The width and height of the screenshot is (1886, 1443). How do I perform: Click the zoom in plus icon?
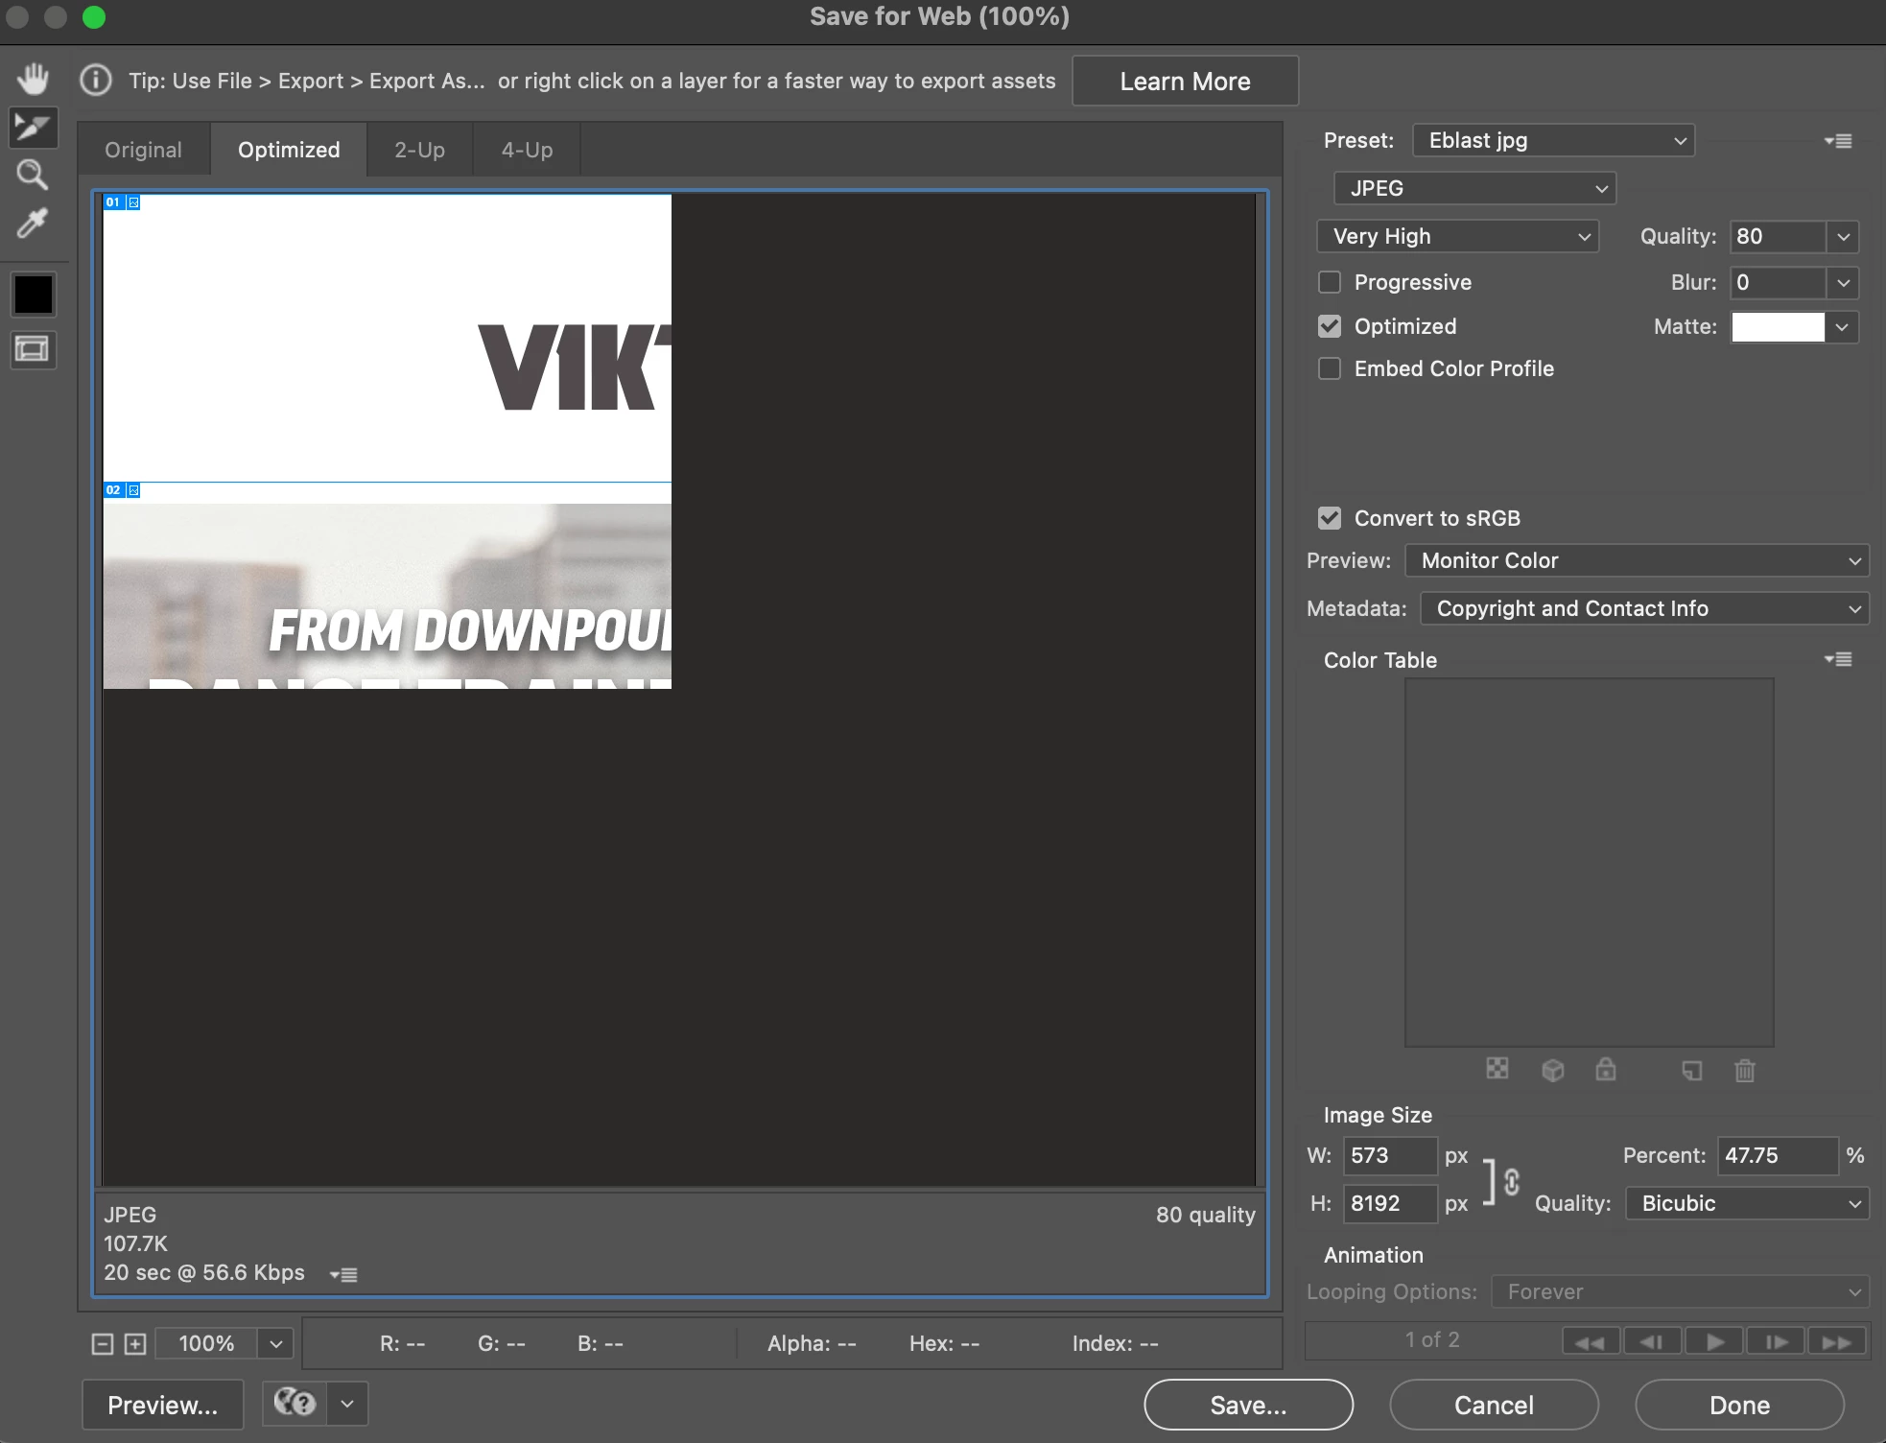(x=135, y=1344)
